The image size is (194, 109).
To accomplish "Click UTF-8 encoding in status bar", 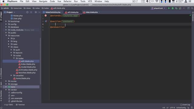I will [x=172, y=108].
